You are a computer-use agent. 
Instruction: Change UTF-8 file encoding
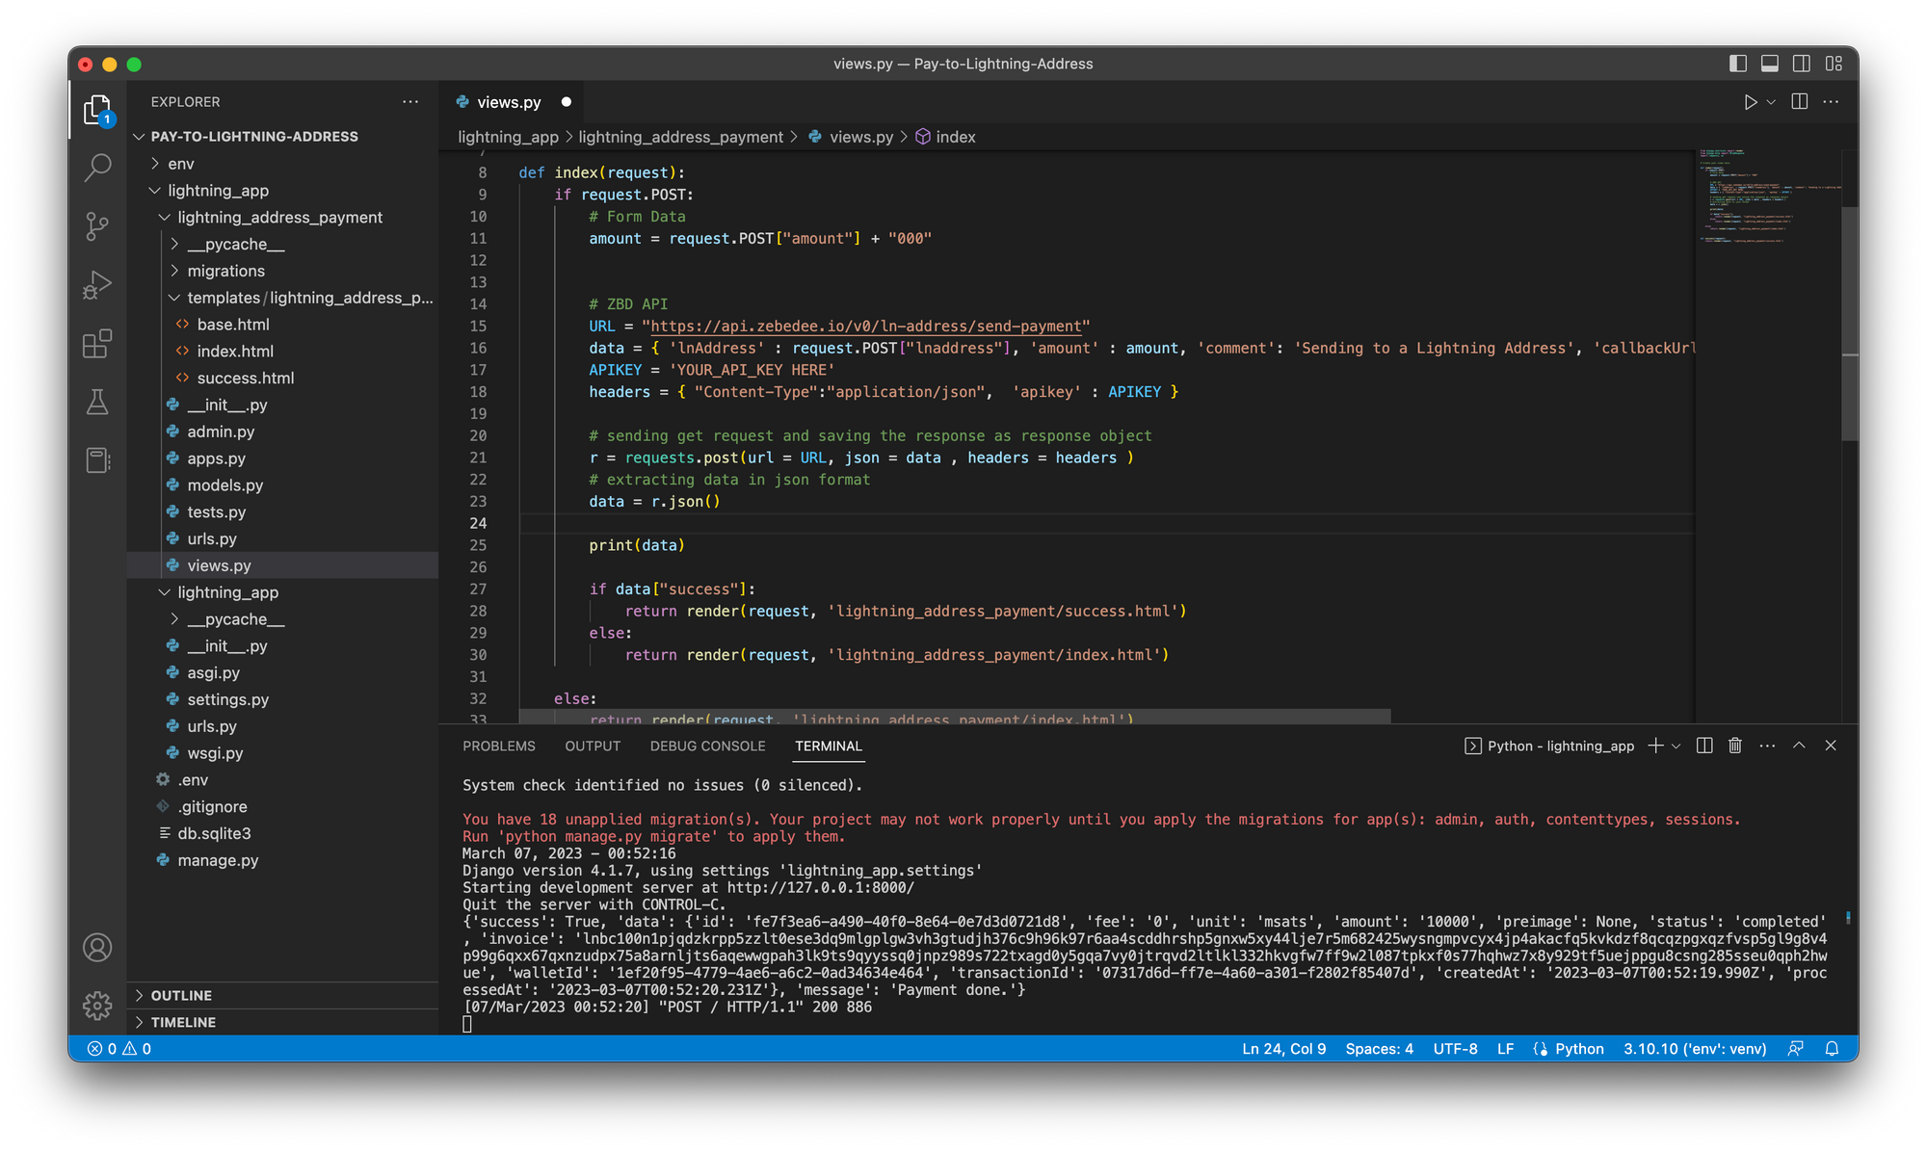point(1455,1049)
